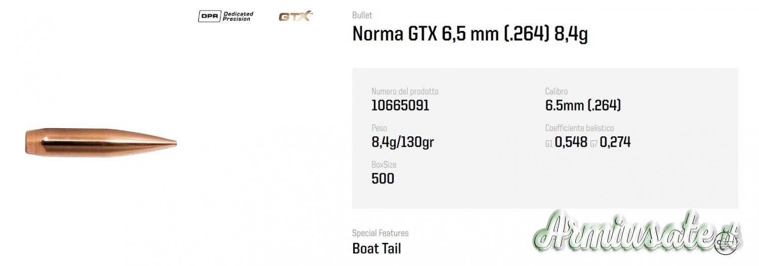Open the copper bullet product image
Viewport: 759px width, 266px height.
(101, 142)
